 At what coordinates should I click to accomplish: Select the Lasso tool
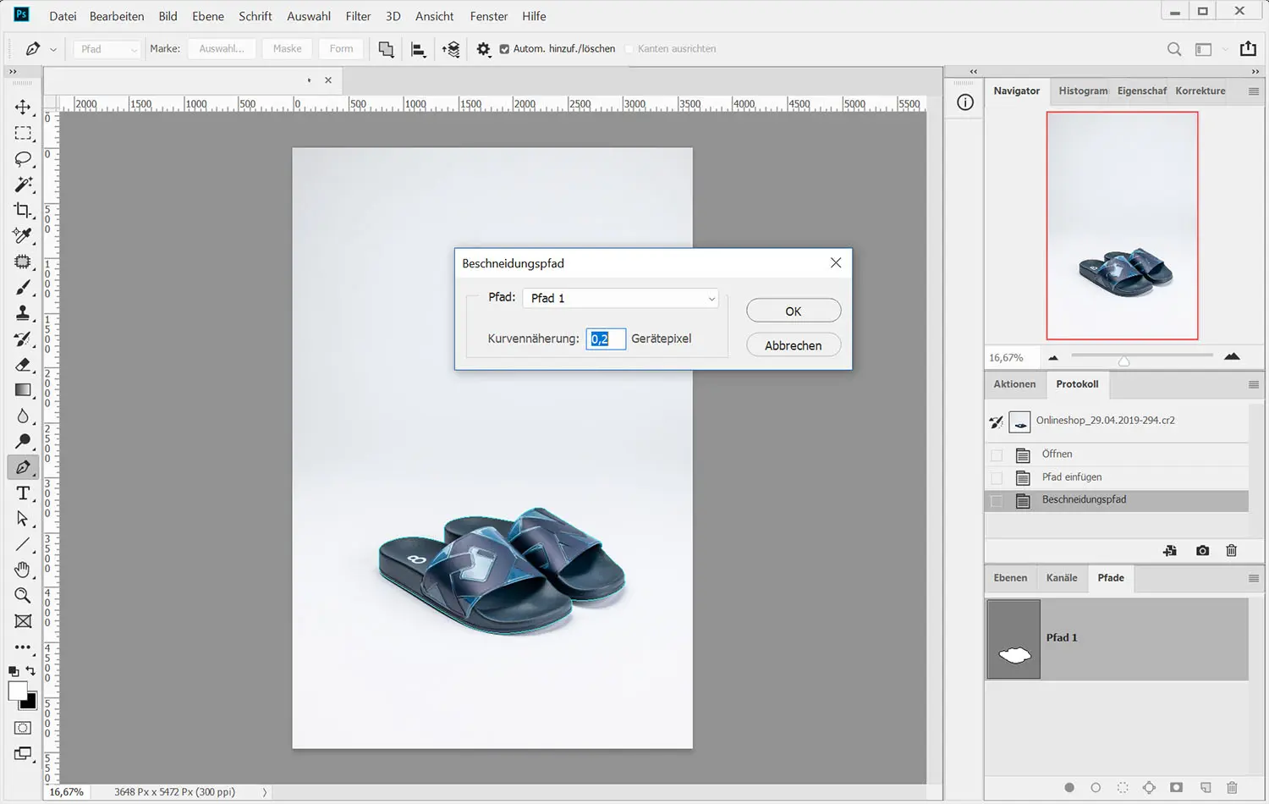pos(23,159)
